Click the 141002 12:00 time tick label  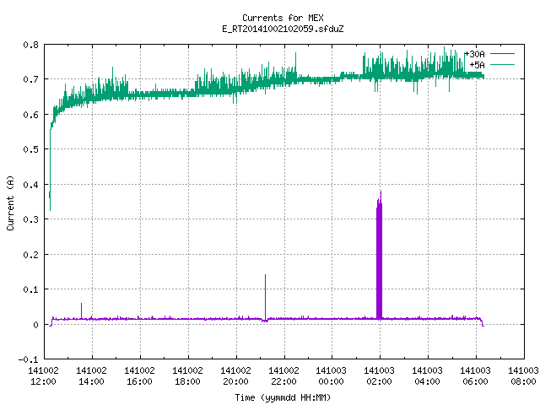click(43, 376)
